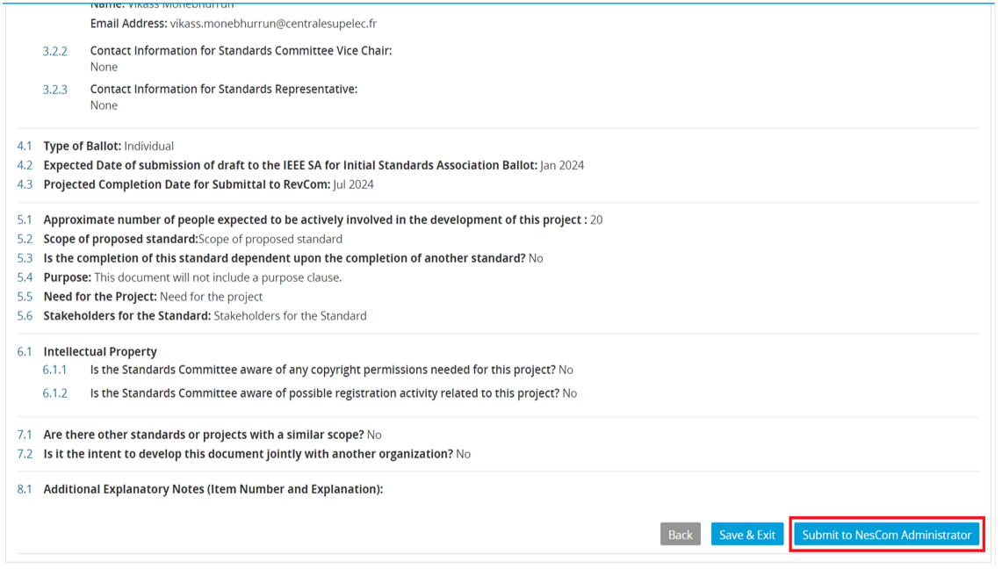1002x569 pixels.
Task: Click the 5.6 Stakeholders item number
Action: click(25, 315)
